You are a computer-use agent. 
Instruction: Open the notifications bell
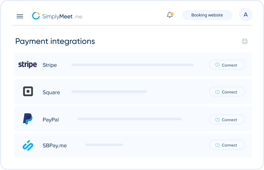(170, 15)
